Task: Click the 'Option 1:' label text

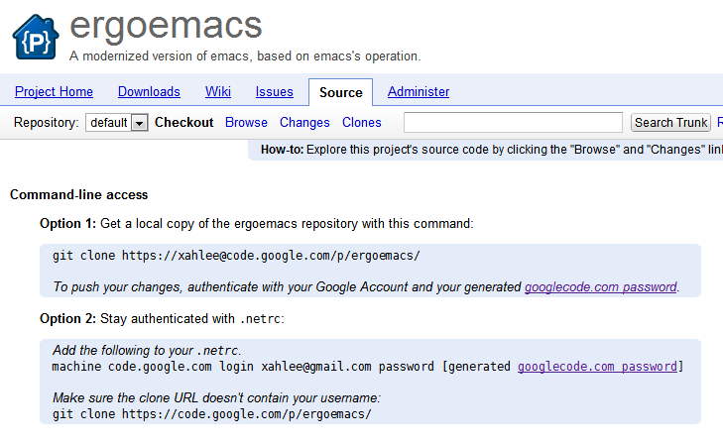Action: click(67, 224)
